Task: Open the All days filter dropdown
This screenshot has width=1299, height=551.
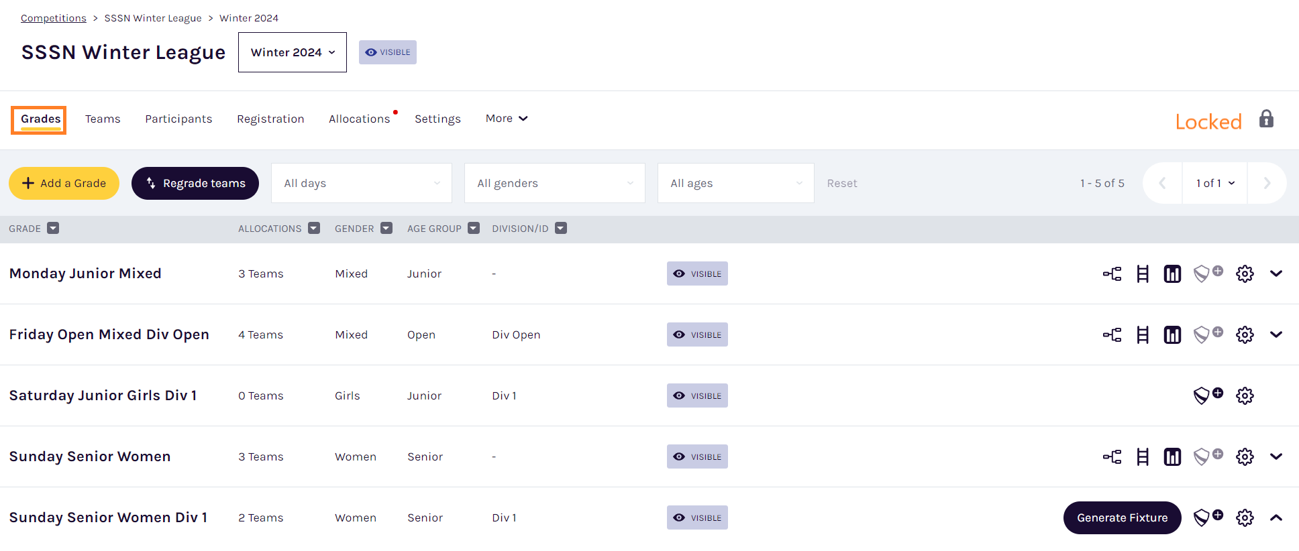Action: coord(362,183)
